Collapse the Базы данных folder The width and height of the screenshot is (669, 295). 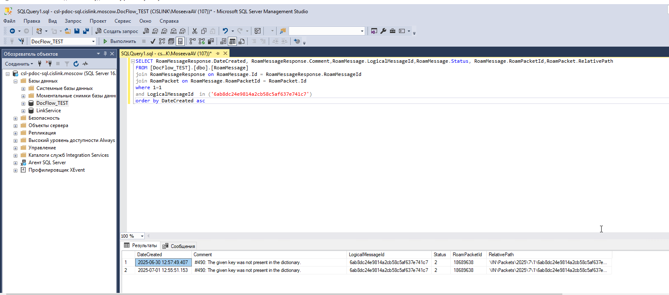coord(15,81)
